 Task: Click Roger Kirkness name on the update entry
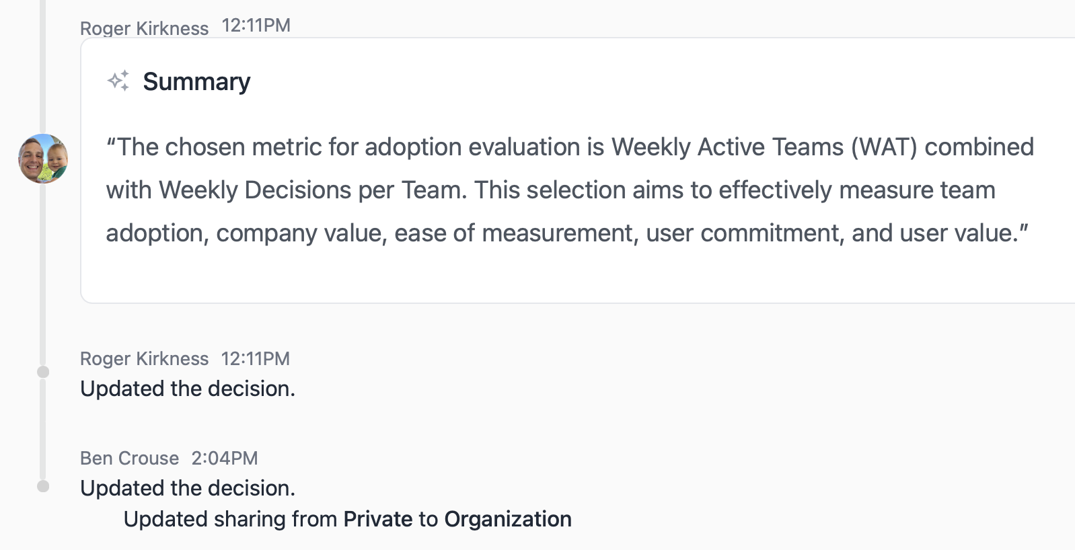[x=144, y=358]
